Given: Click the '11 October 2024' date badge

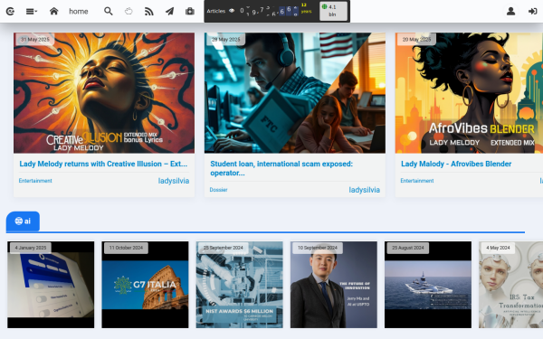Looking at the screenshot, I should click(126, 248).
